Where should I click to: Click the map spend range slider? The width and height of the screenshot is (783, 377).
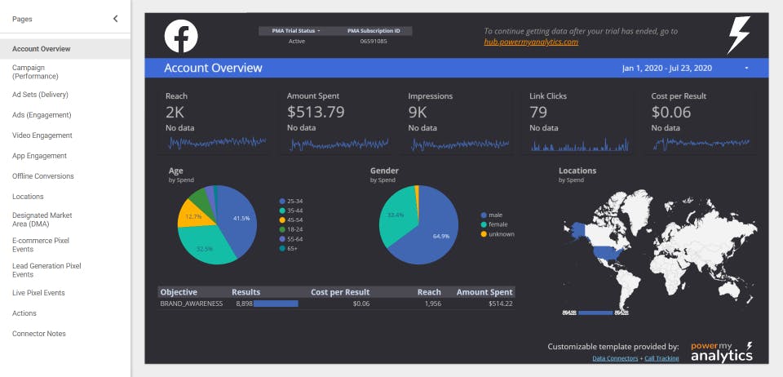(595, 313)
